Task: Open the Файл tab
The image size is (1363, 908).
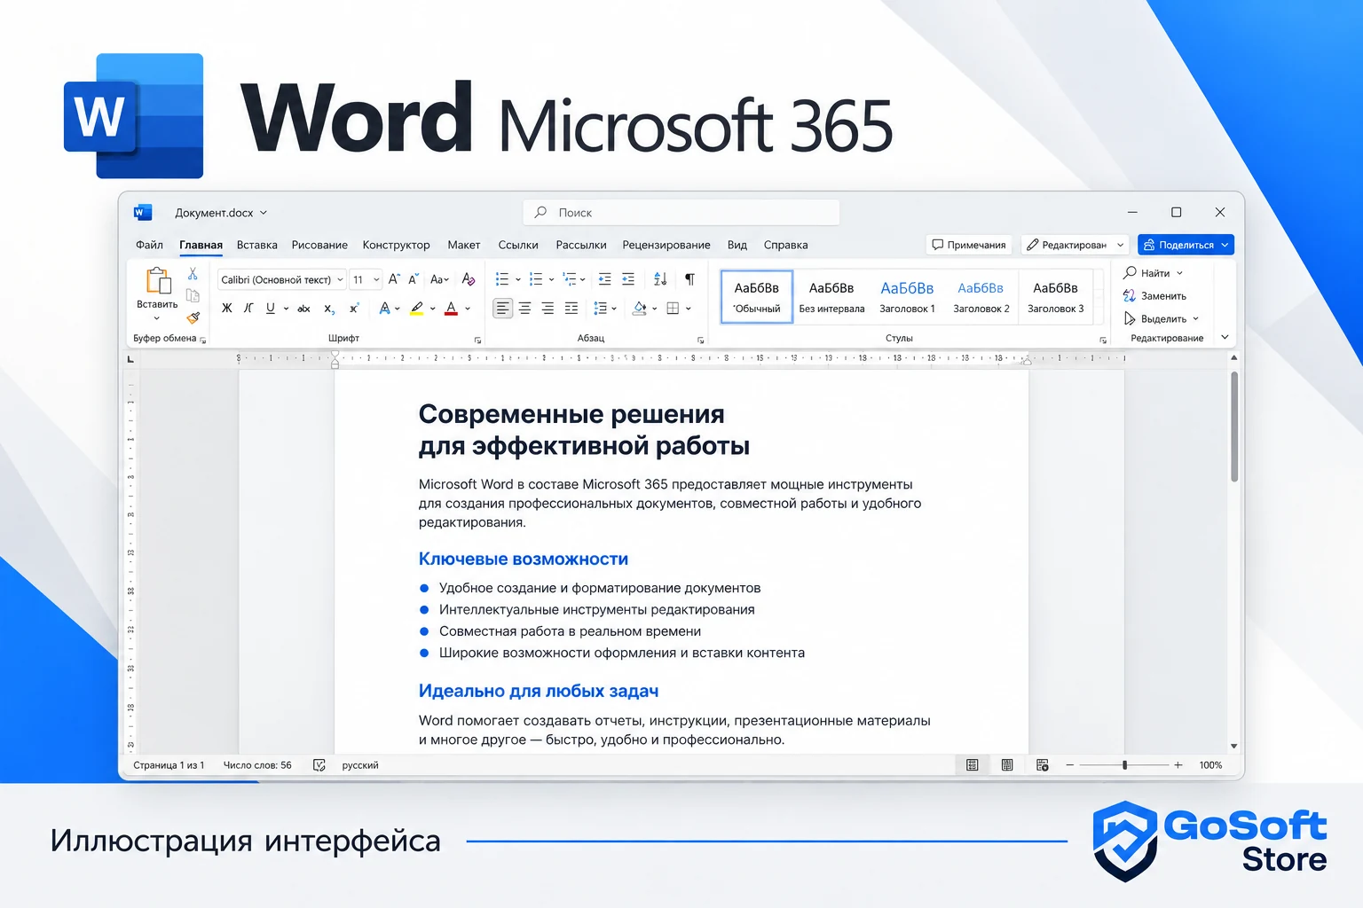Action: pos(149,245)
